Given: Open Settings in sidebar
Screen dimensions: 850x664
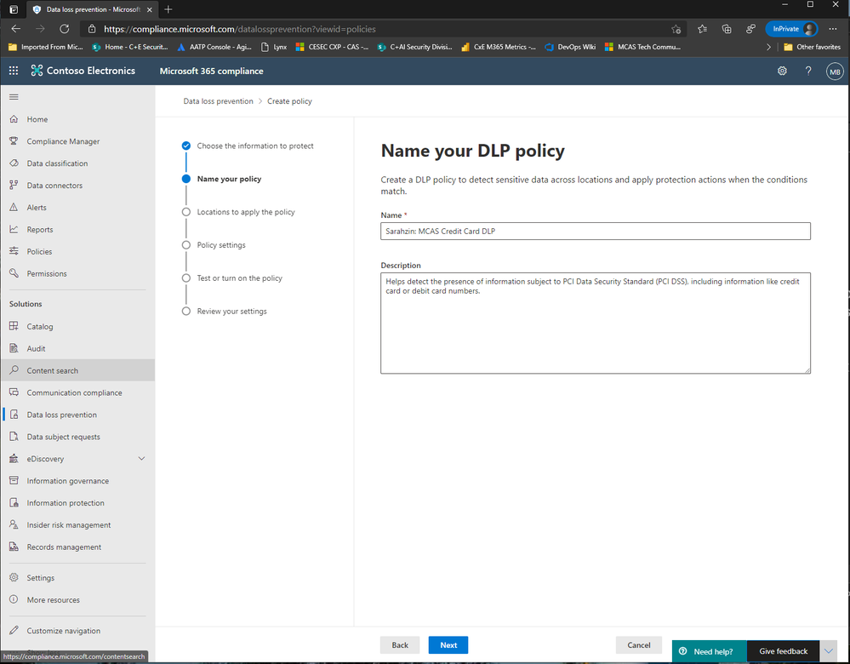Looking at the screenshot, I should [77, 578].
